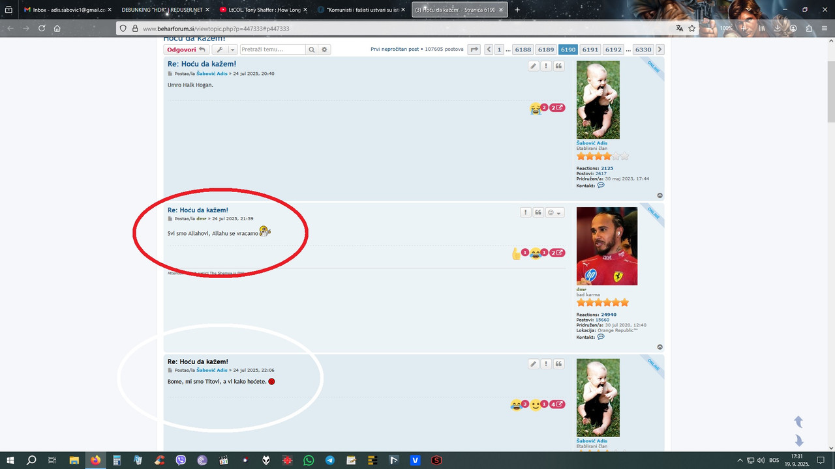The image size is (835, 469).
Task: Open Viber from taskbar
Action: (x=181, y=460)
